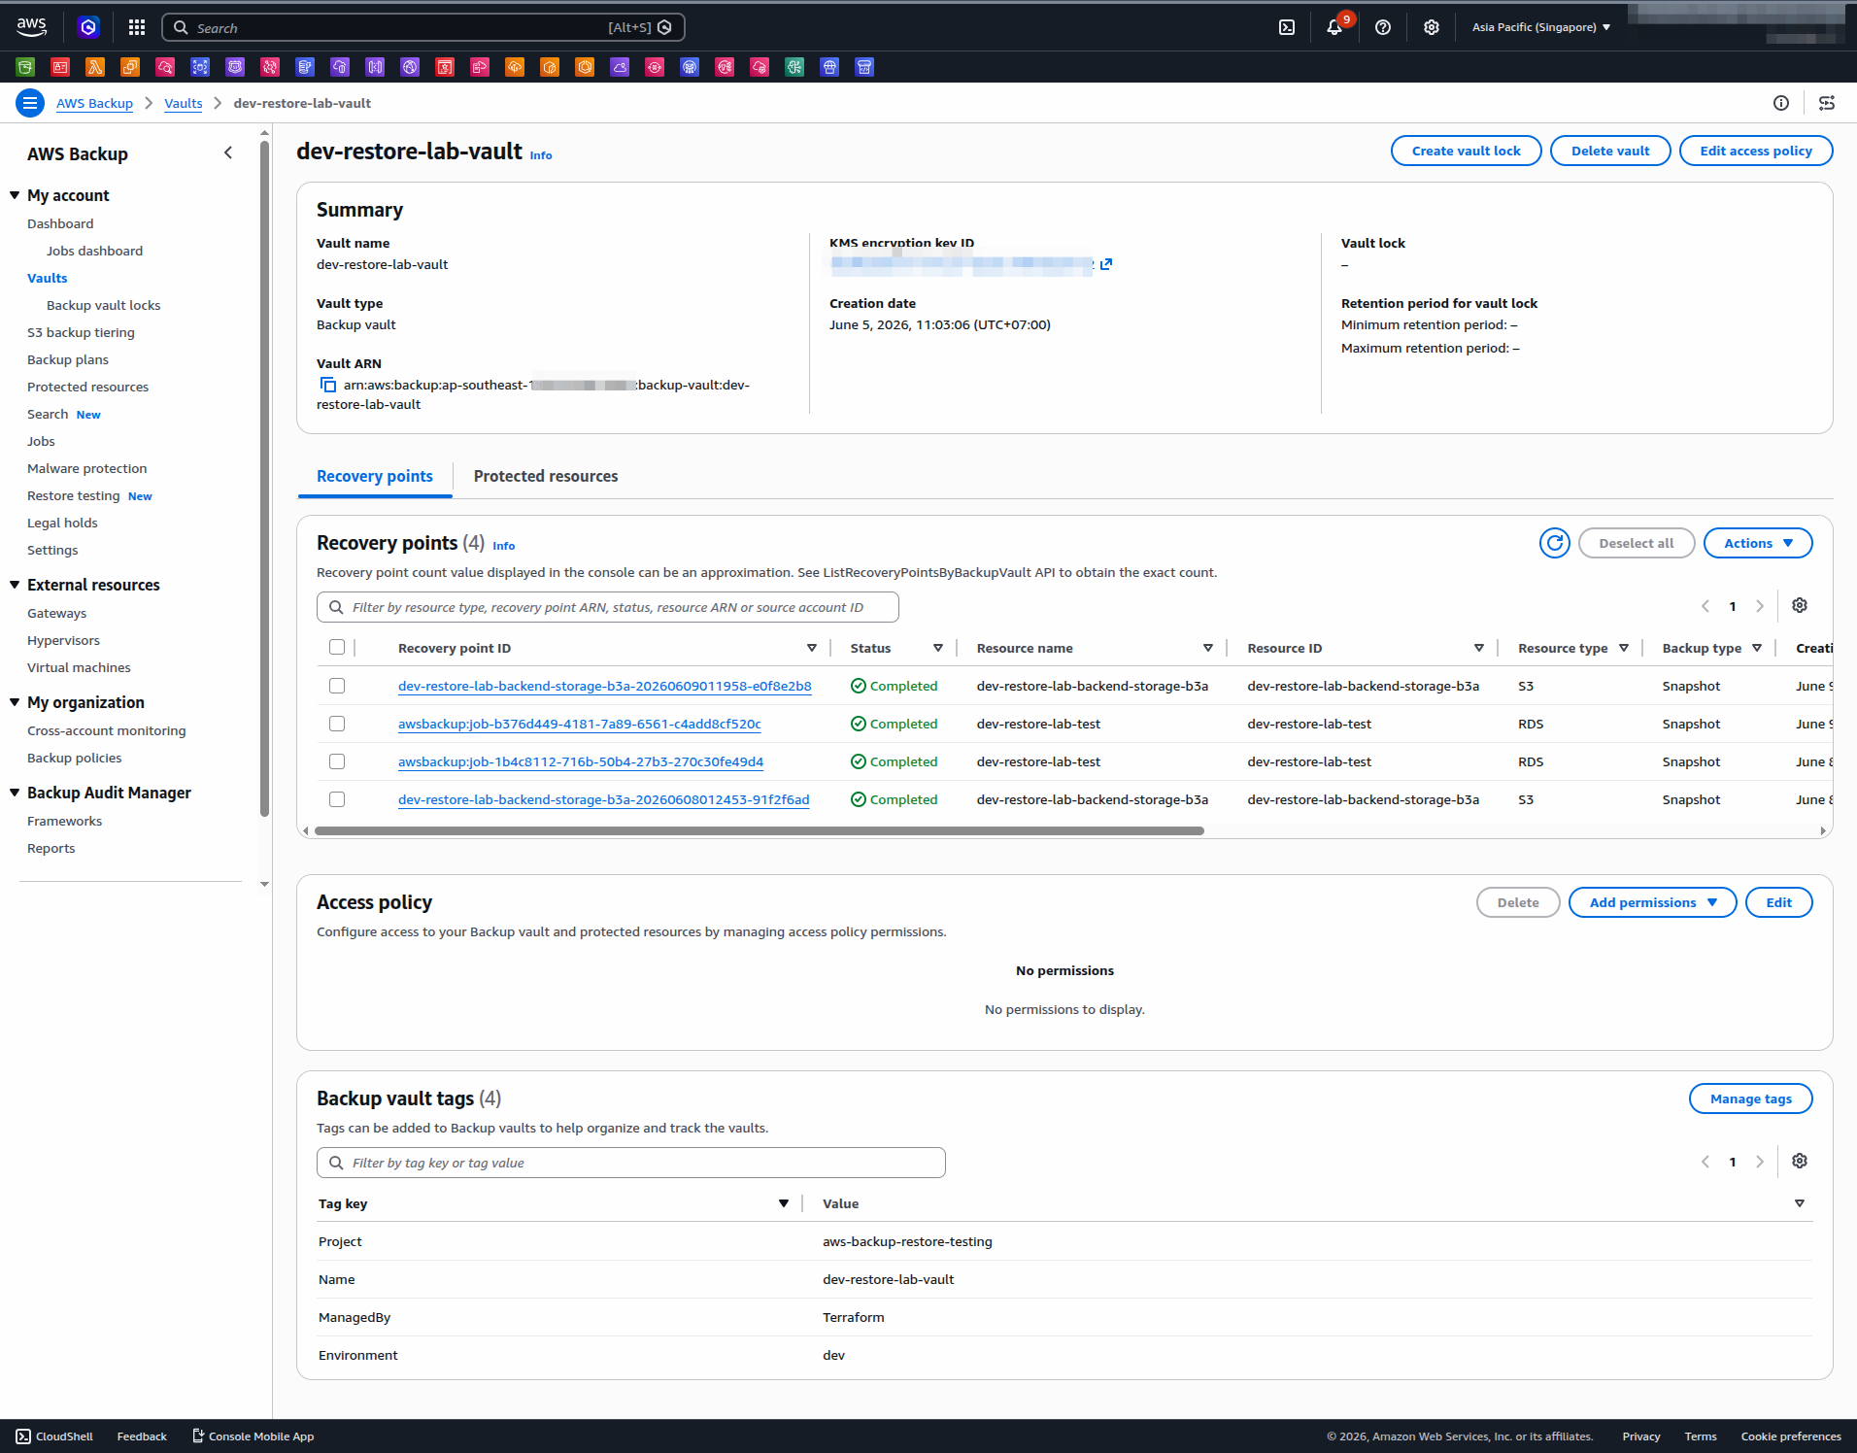Screen dimensions: 1857x1453
Task: Open the services grid menu icon
Action: coord(137,27)
